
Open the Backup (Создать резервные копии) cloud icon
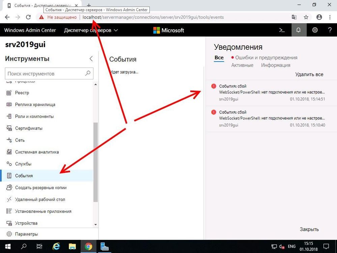point(9,187)
